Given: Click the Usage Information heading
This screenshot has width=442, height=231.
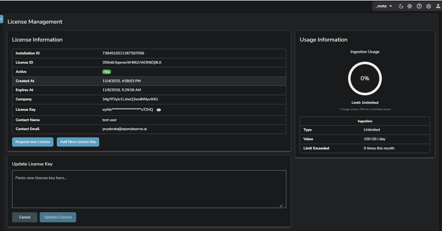Looking at the screenshot, I should click(324, 40).
